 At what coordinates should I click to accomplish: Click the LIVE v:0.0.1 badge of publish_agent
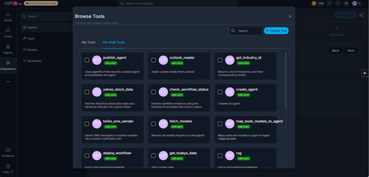coord(111,63)
